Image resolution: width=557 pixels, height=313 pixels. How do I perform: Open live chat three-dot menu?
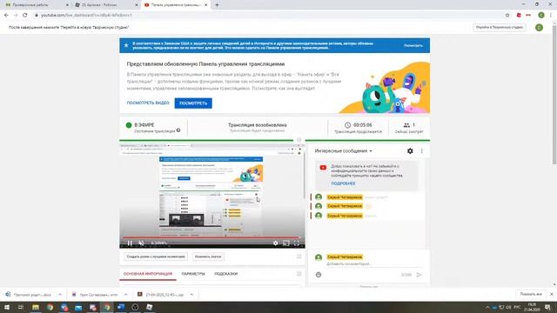tap(421, 150)
